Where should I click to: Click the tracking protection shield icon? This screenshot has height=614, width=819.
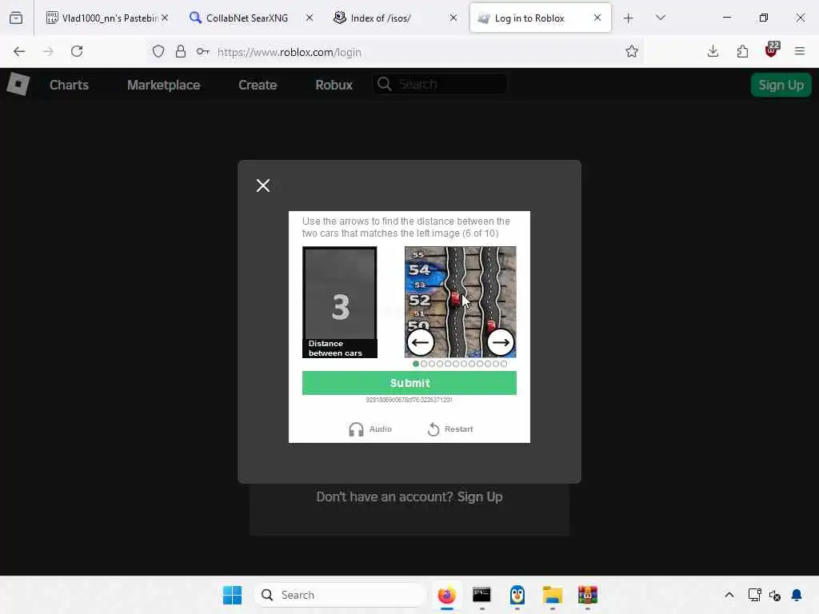[158, 52]
